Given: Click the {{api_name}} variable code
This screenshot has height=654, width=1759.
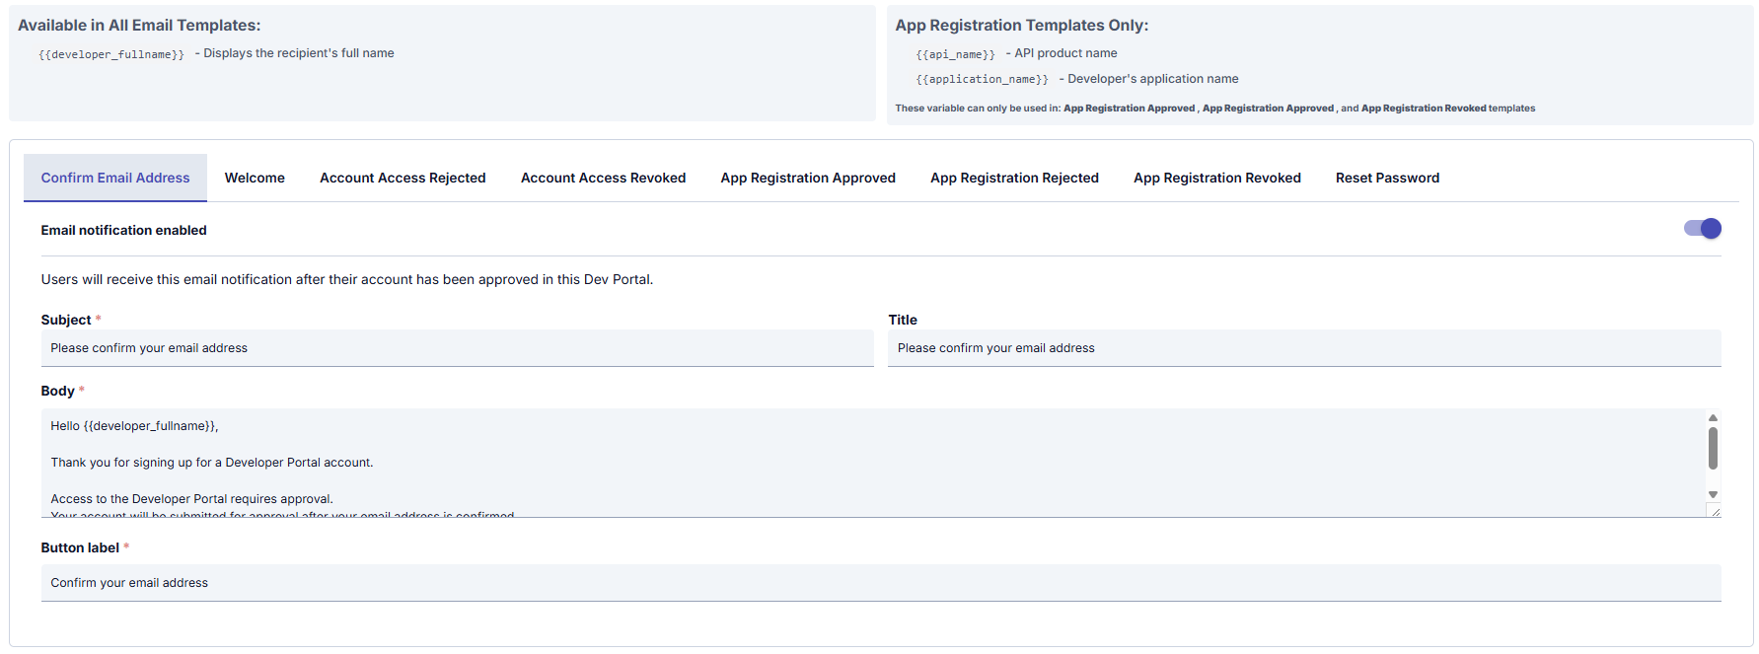Looking at the screenshot, I should (x=955, y=54).
